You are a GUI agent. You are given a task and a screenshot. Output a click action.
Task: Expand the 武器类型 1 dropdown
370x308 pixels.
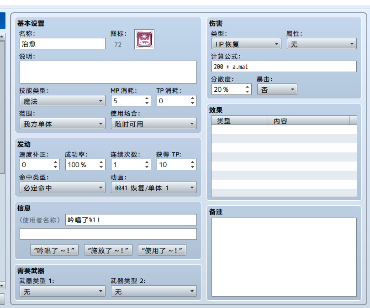point(63,291)
